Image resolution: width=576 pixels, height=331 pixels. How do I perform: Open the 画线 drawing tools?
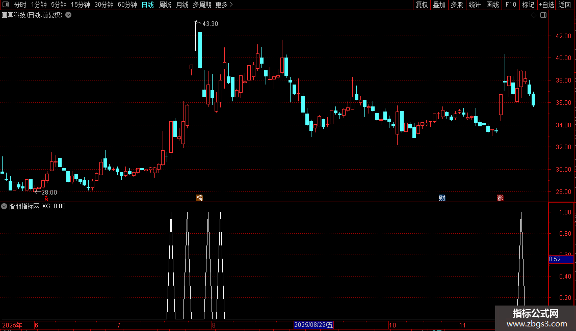pos(492,5)
